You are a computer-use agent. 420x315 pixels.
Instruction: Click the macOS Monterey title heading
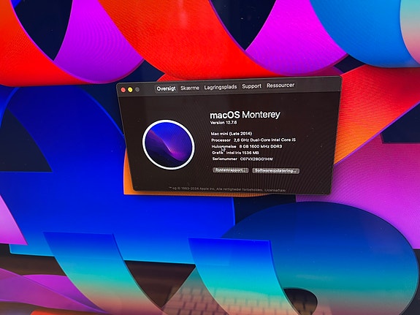tap(245, 115)
